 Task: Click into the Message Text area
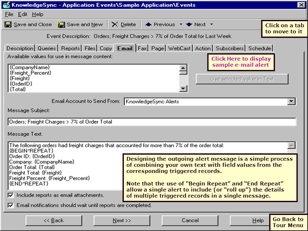coord(65,166)
